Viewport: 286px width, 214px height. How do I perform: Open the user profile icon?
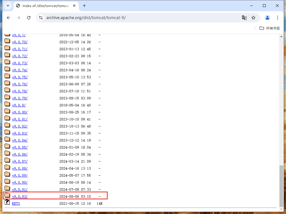267,18
